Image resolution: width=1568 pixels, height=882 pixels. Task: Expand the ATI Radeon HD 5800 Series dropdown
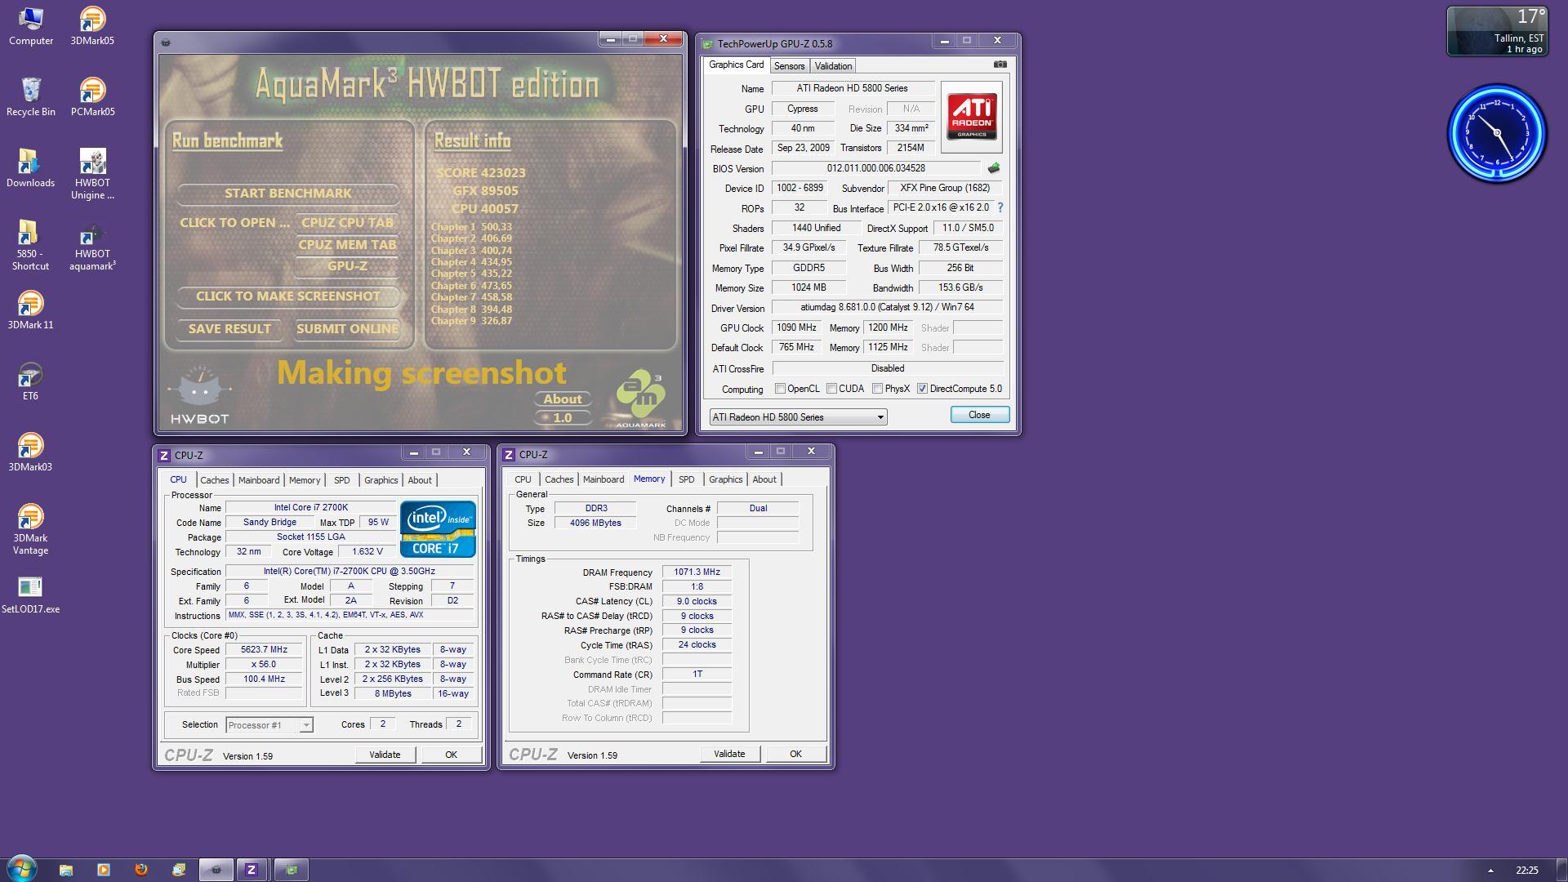coord(798,417)
